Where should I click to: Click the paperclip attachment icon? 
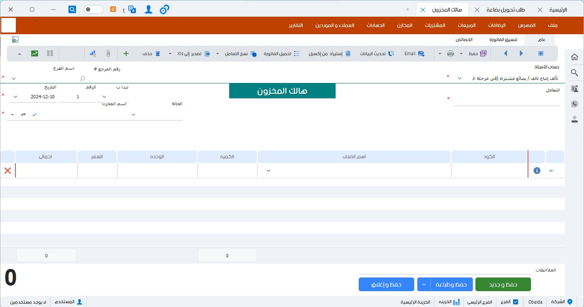point(109,53)
